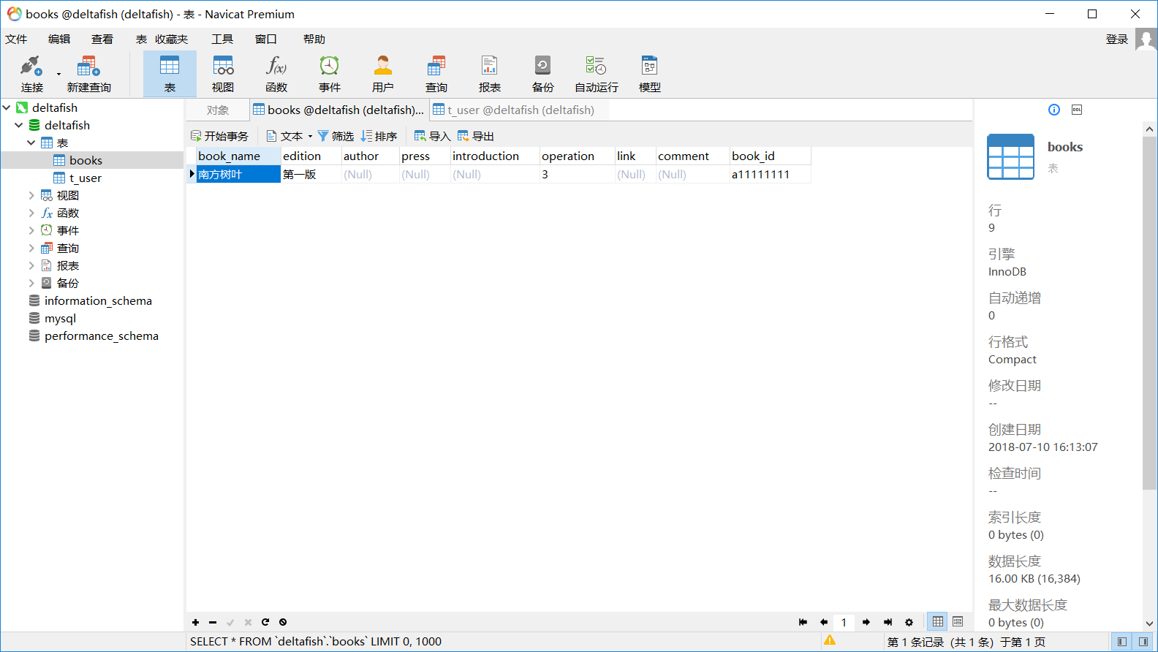
Task: Select the 表 (Table) toolbar icon
Action: [x=170, y=74]
